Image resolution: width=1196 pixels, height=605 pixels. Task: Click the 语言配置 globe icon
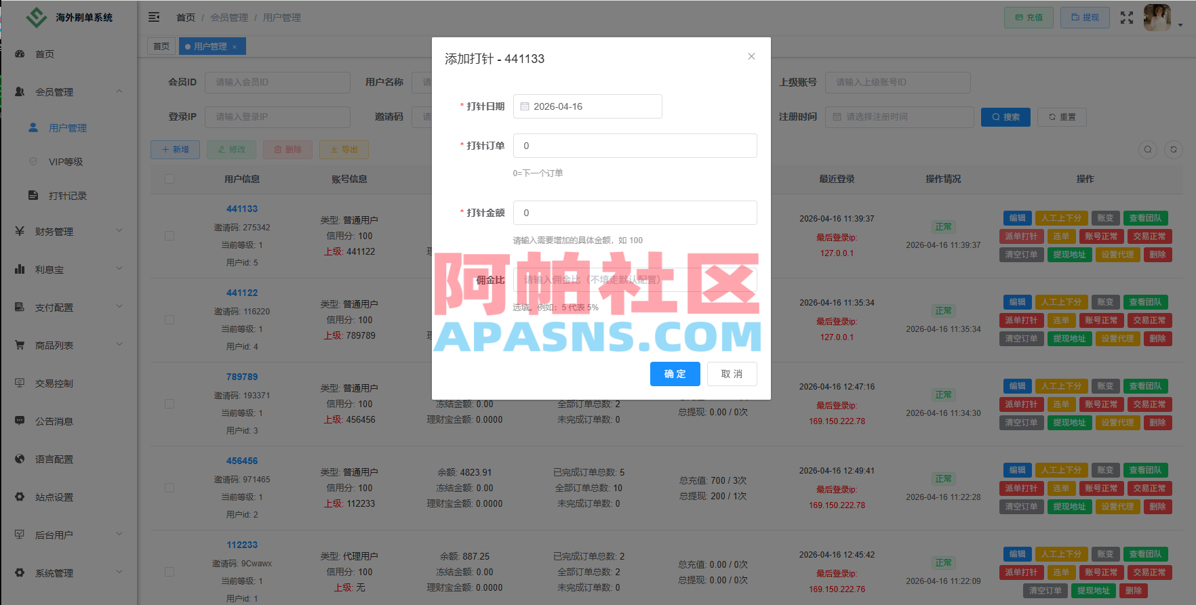pyautogui.click(x=20, y=459)
